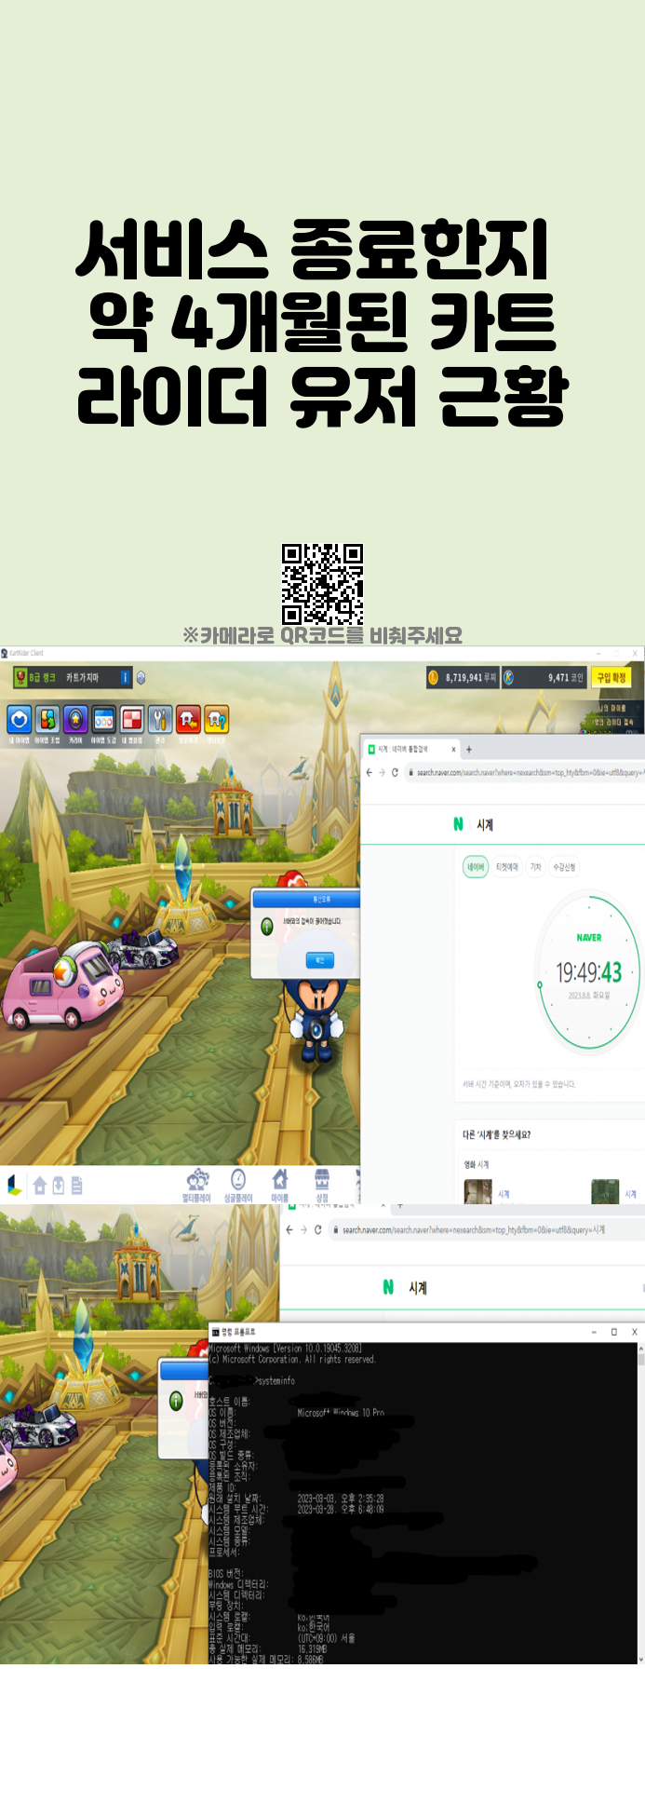Click the blue K coin icon in the top bar
Screen dimensions: 645x1804
click(x=508, y=677)
